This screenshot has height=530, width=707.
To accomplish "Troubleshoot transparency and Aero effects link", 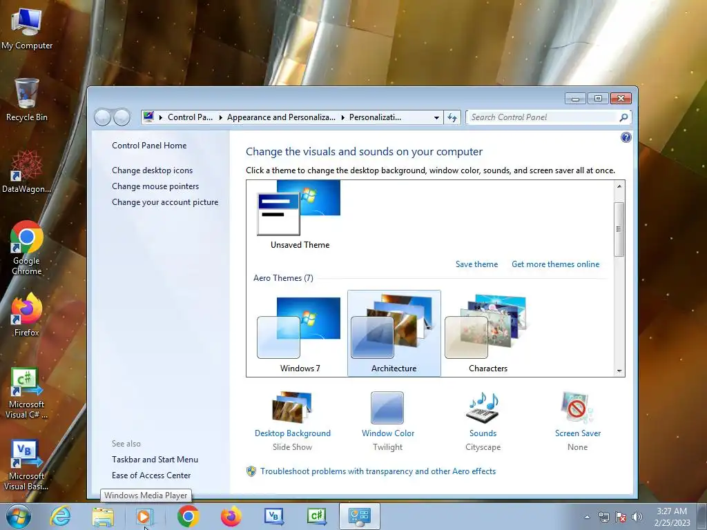I will click(x=378, y=471).
